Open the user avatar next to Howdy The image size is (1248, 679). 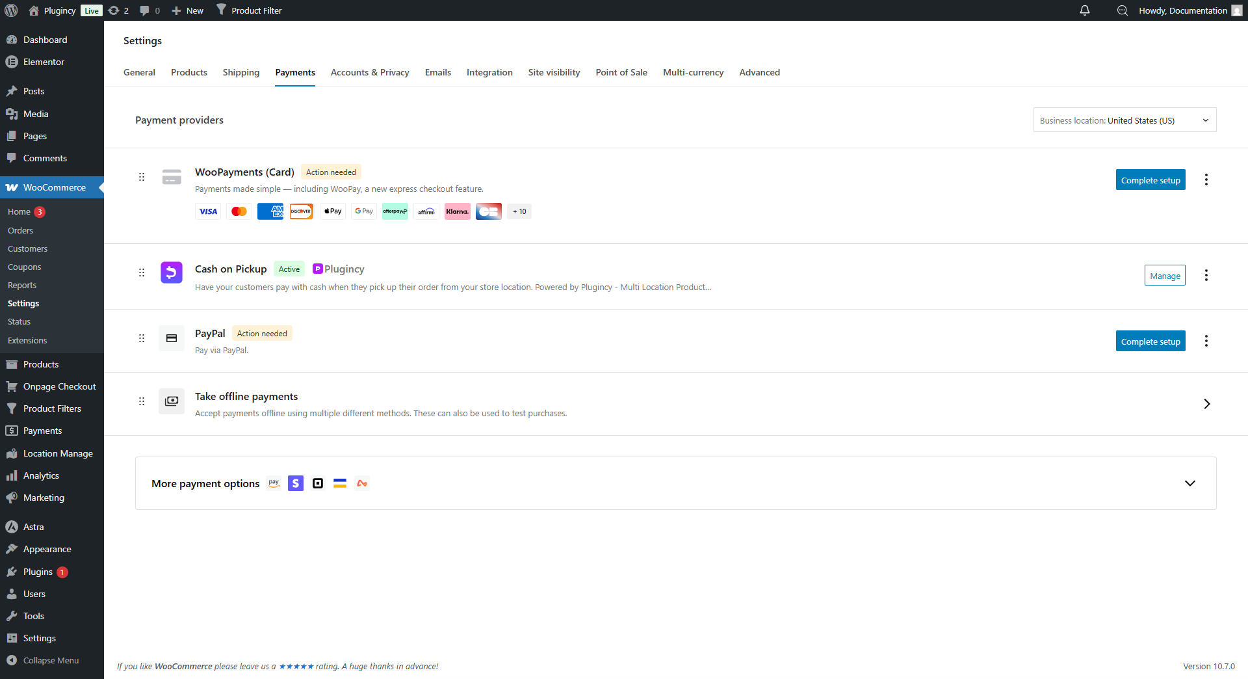[1237, 10]
